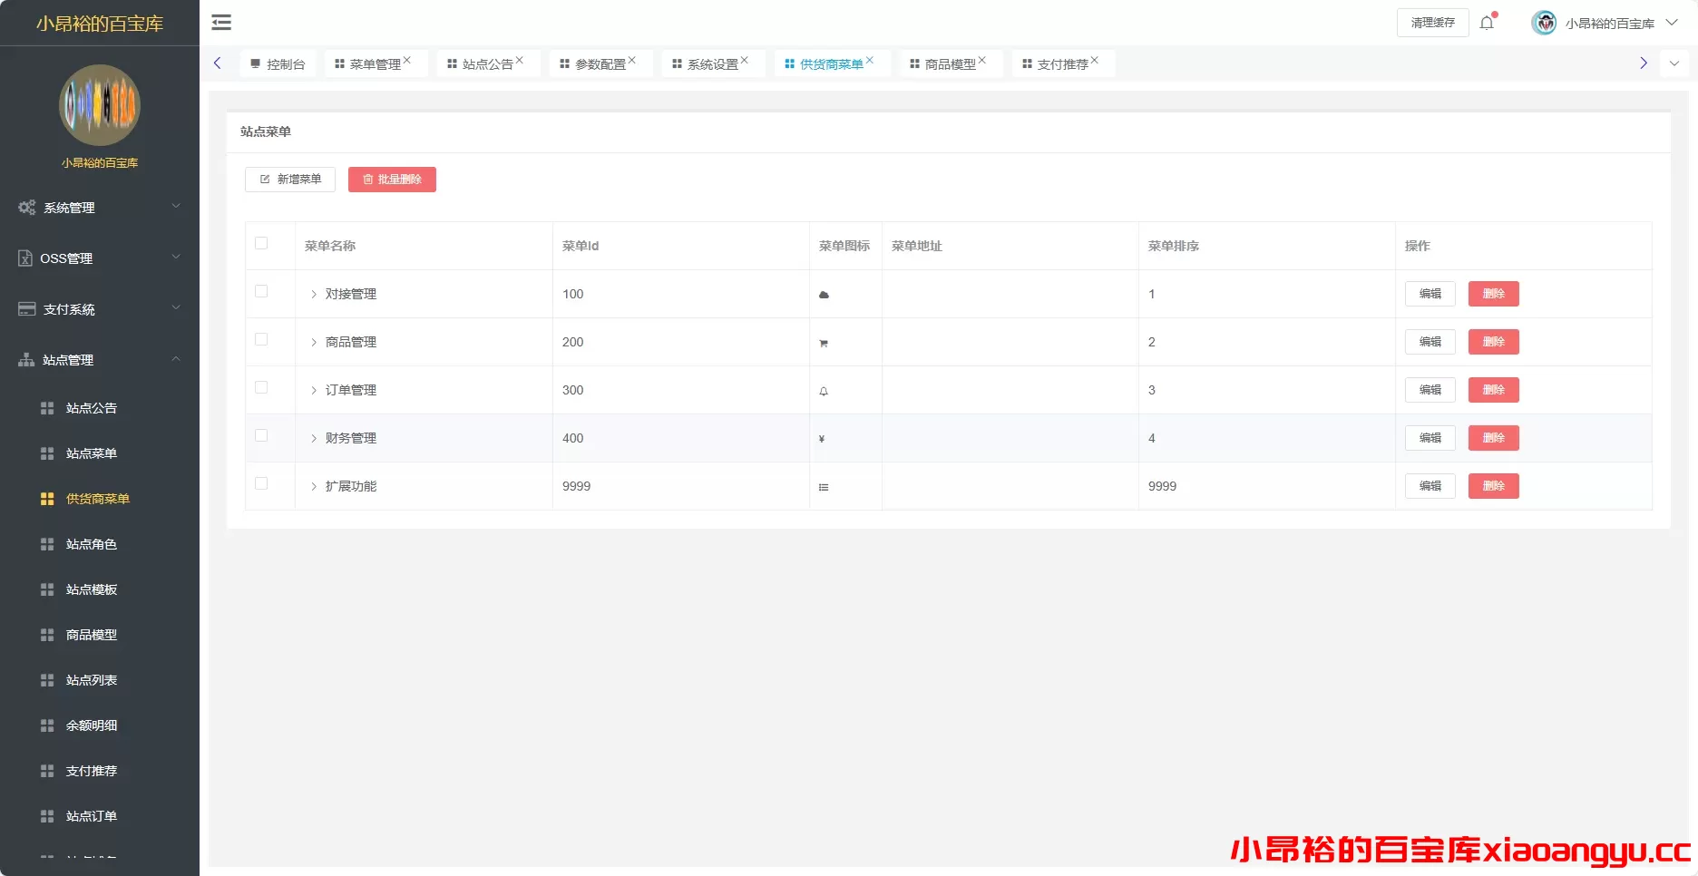
Task: Click the 新增菜单 button
Action: (290, 180)
